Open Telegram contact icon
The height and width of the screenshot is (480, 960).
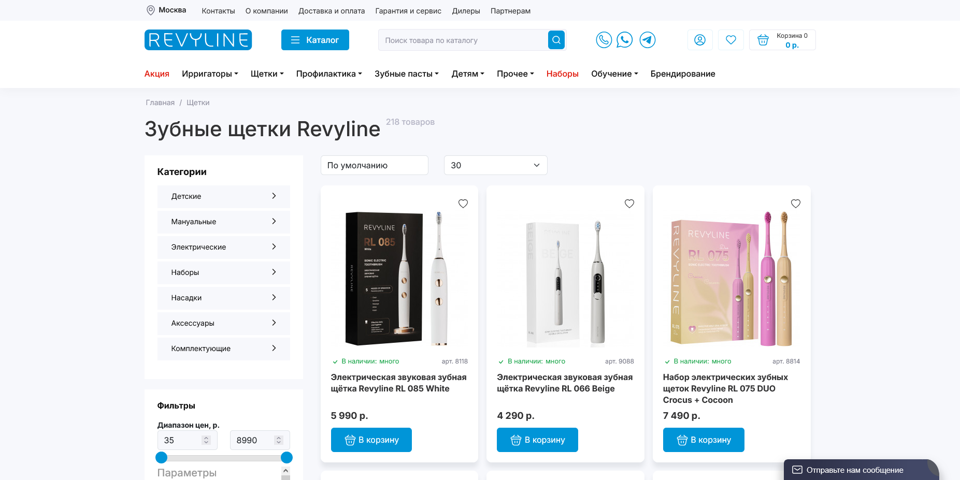(x=648, y=40)
